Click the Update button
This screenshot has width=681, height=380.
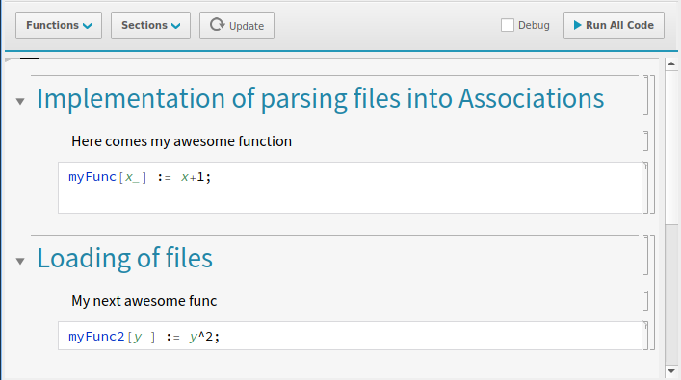coord(237,26)
